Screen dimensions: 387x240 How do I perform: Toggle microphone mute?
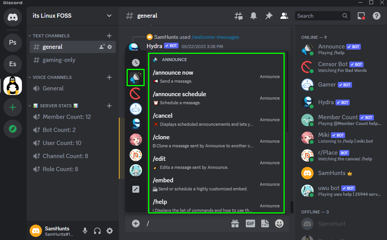(85, 231)
